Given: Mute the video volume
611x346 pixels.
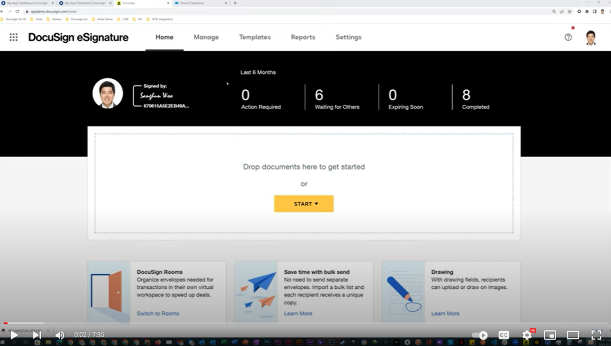Looking at the screenshot, I should click(x=60, y=335).
